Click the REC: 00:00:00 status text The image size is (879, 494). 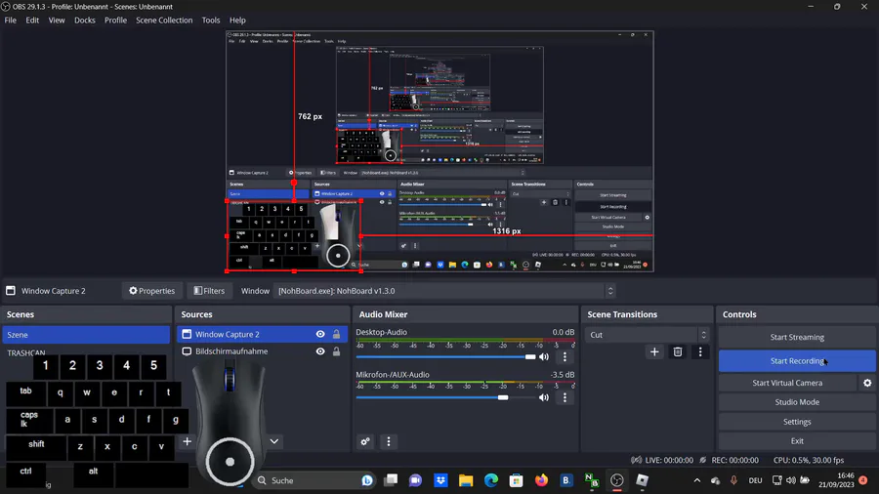[x=734, y=460]
